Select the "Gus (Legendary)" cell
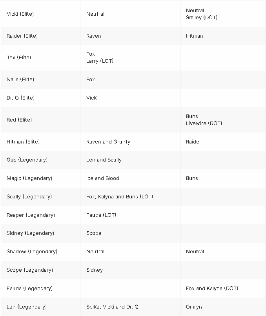The image size is (266, 316). [27, 160]
